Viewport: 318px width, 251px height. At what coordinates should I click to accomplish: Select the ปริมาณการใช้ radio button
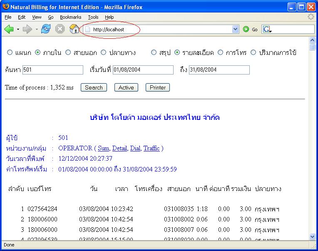click(253, 52)
